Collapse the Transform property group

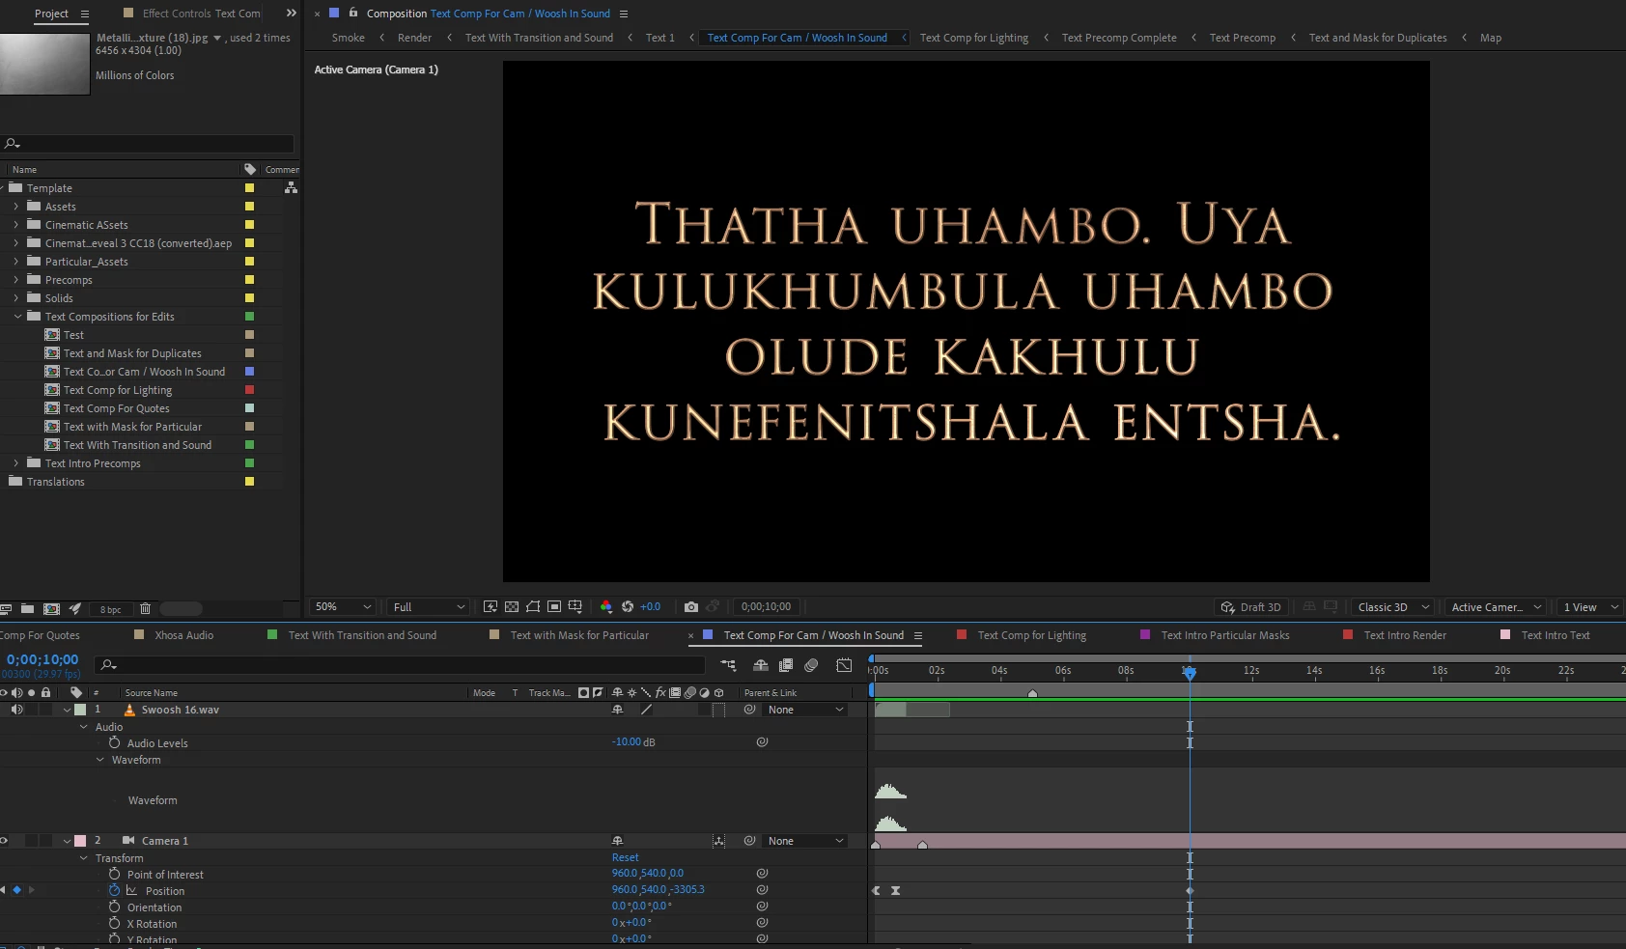pyautogui.click(x=84, y=858)
